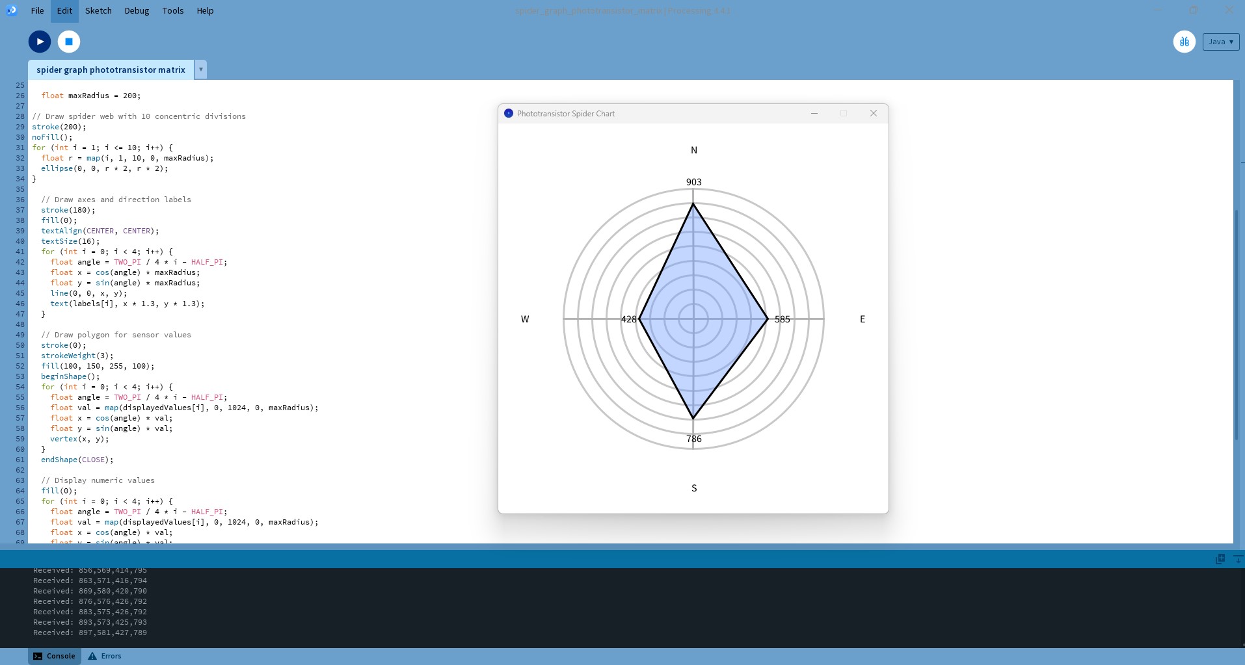Open the Sketch menu
The height and width of the screenshot is (665, 1245).
pos(98,10)
